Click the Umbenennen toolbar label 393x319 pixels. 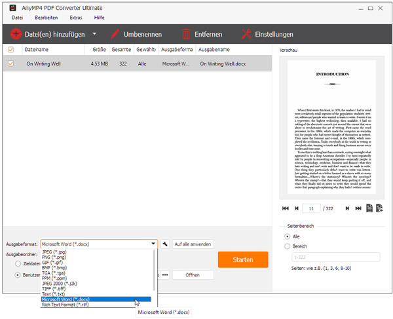143,34
